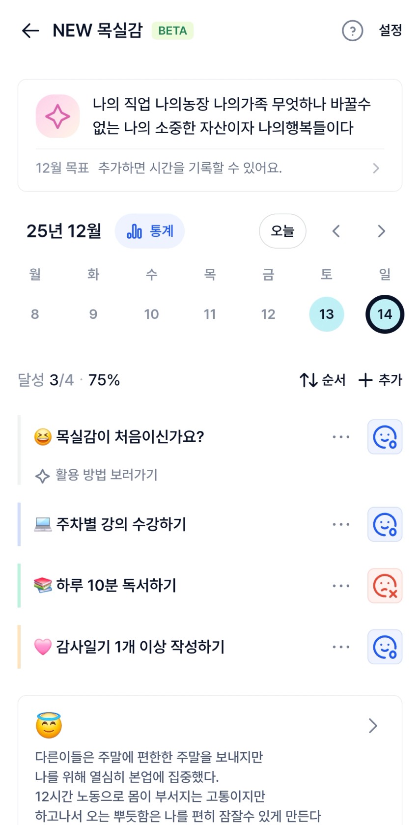The width and height of the screenshot is (420, 825).
Task: Open more options for 목실감이 처음이신가요?
Action: point(341,437)
